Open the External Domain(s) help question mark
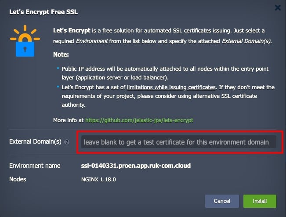 pyautogui.click(x=67, y=142)
